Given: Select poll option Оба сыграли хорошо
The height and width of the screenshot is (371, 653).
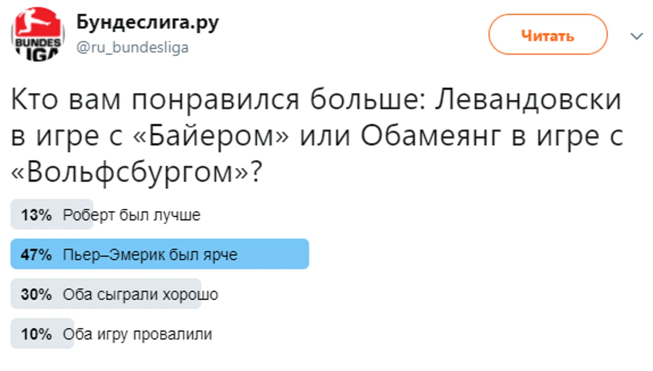Looking at the screenshot, I should coord(140,294).
